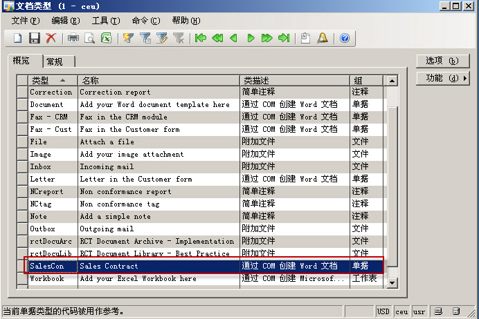Click 'RCT Document Library - Best Practice' cell

coord(159,253)
